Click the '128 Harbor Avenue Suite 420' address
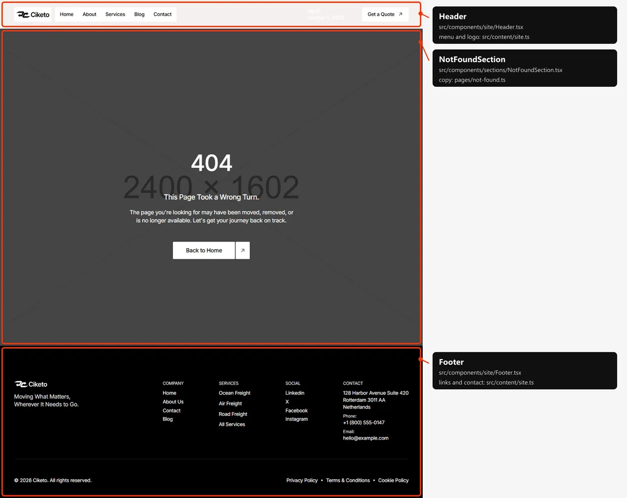Viewport: 627px width, 498px height. click(x=376, y=393)
